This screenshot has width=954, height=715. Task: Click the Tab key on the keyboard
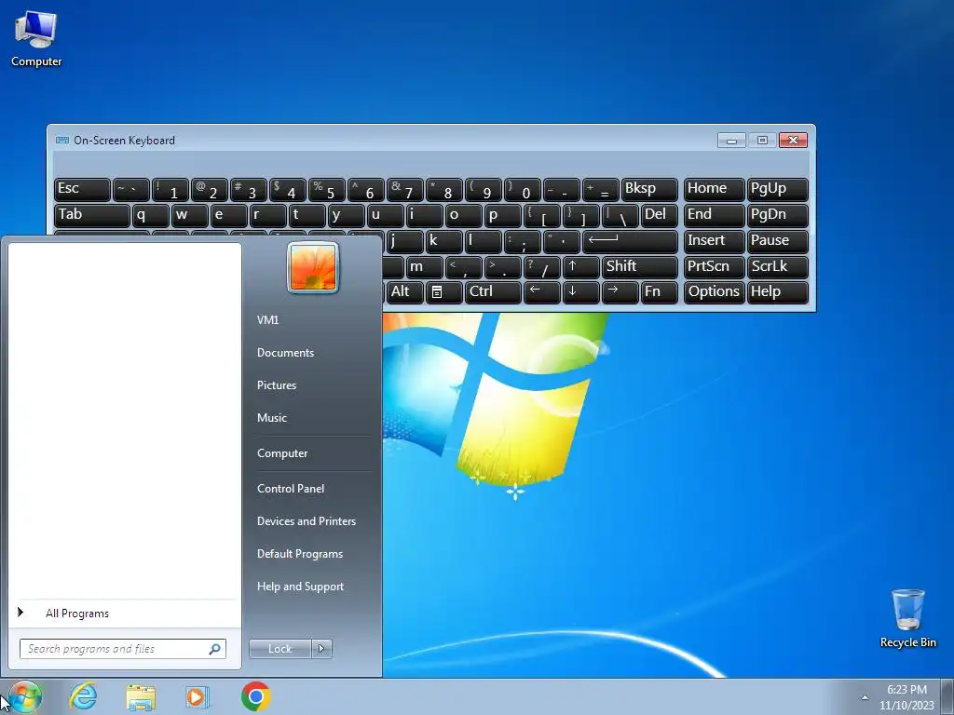click(x=92, y=215)
